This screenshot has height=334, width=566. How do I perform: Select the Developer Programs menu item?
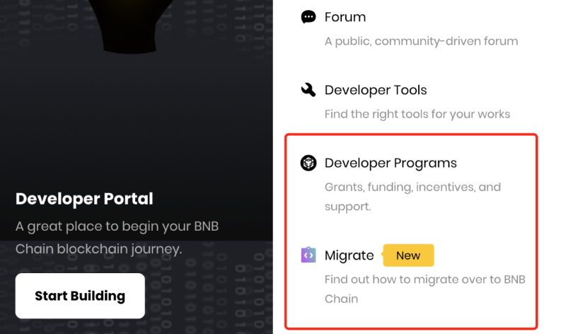pyautogui.click(x=391, y=163)
